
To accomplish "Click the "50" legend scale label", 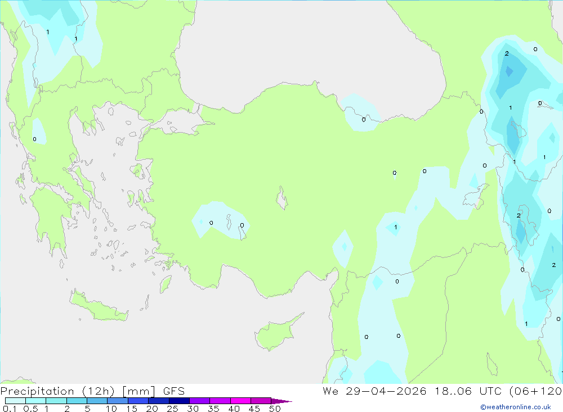I will coord(275,409).
